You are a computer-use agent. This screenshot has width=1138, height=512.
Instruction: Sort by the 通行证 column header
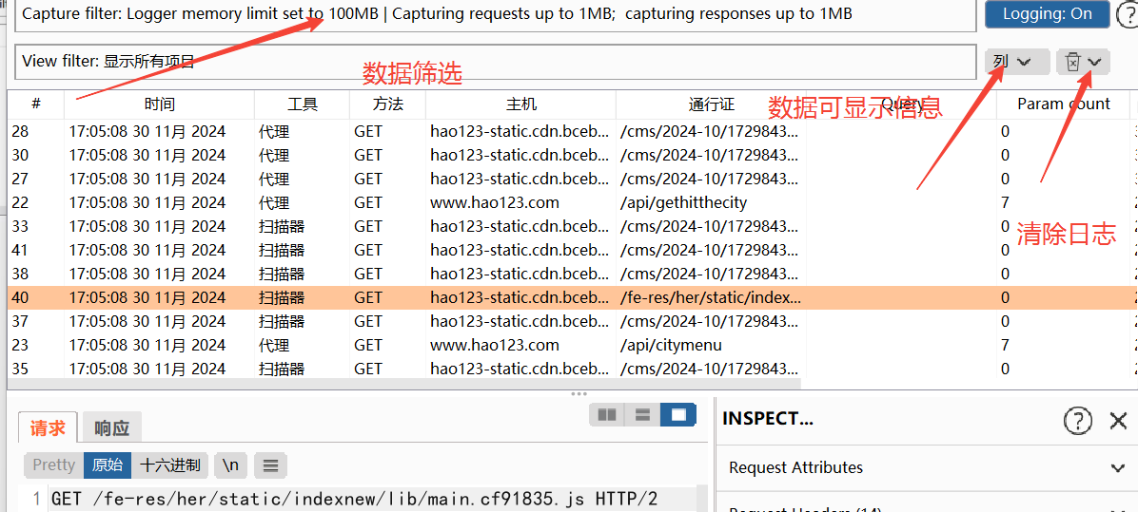point(712,104)
